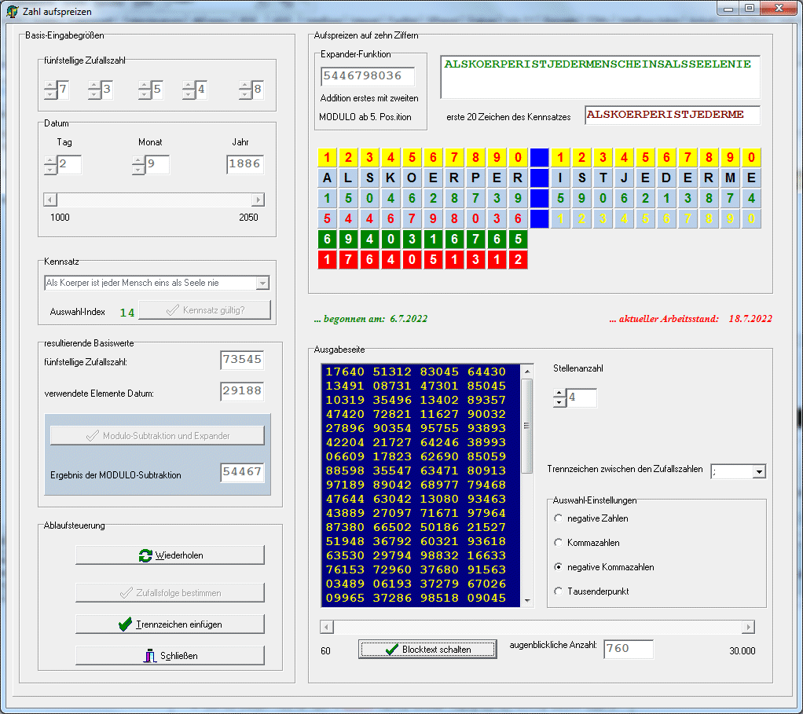Click the first green cell labeled 6
Image resolution: width=803 pixels, height=714 pixels.
[327, 239]
